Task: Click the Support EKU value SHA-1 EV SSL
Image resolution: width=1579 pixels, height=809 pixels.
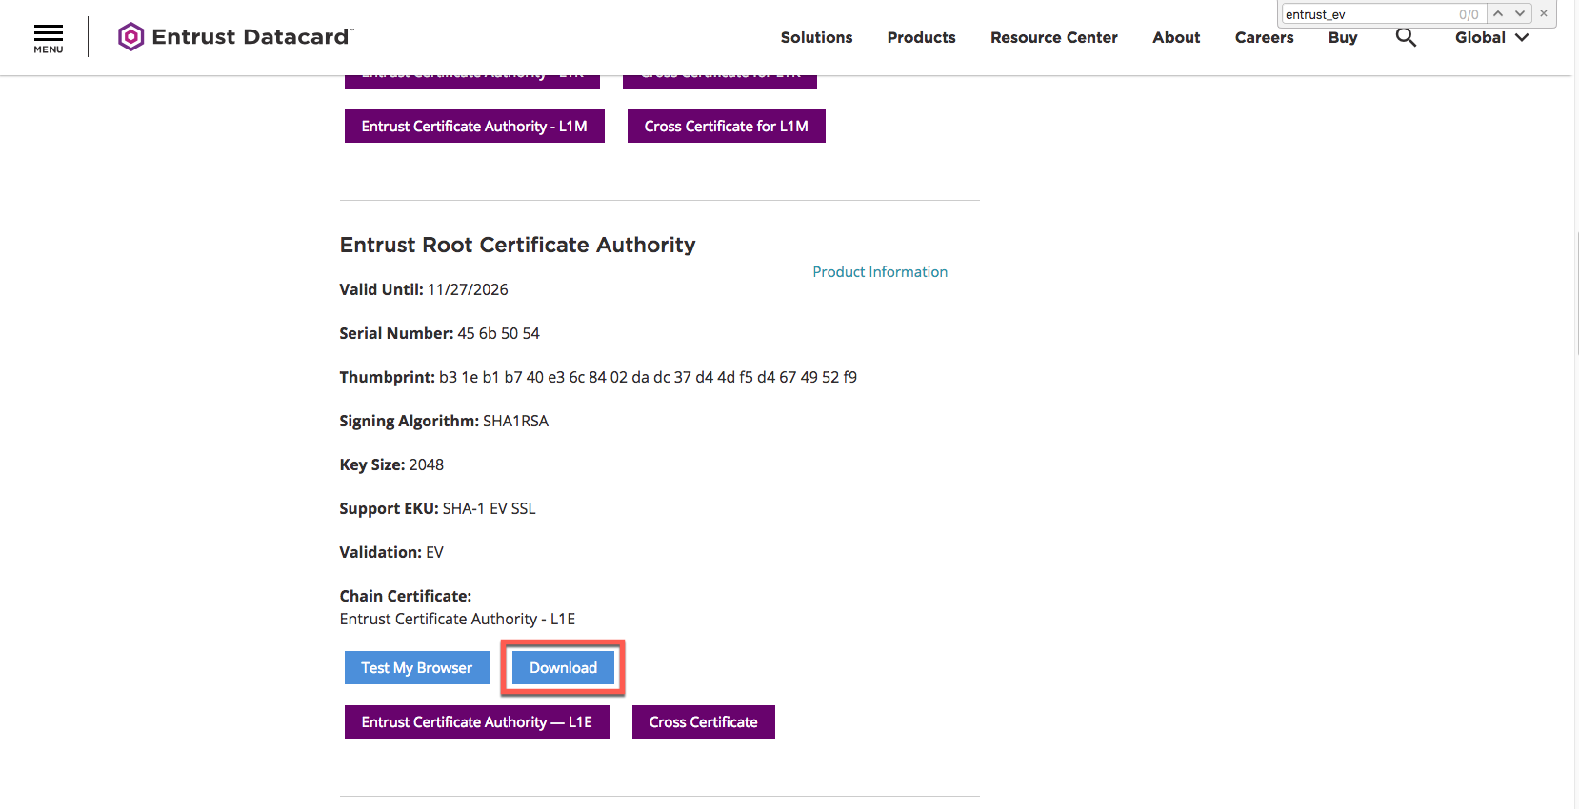Action: 489,508
